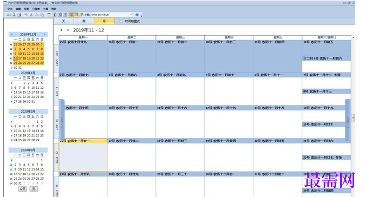Click the new schedule toolbar icon
This screenshot has width=365, height=197.
click(x=8, y=15)
